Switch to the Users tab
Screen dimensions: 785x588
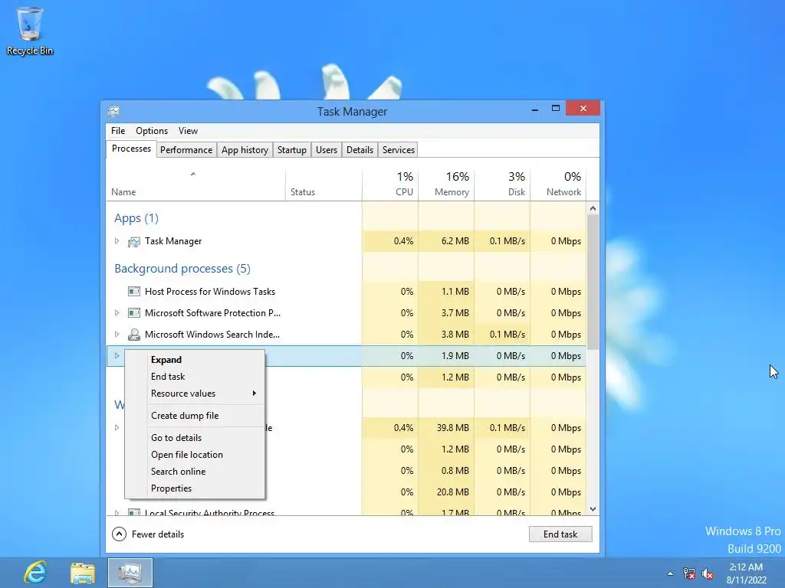click(x=327, y=150)
